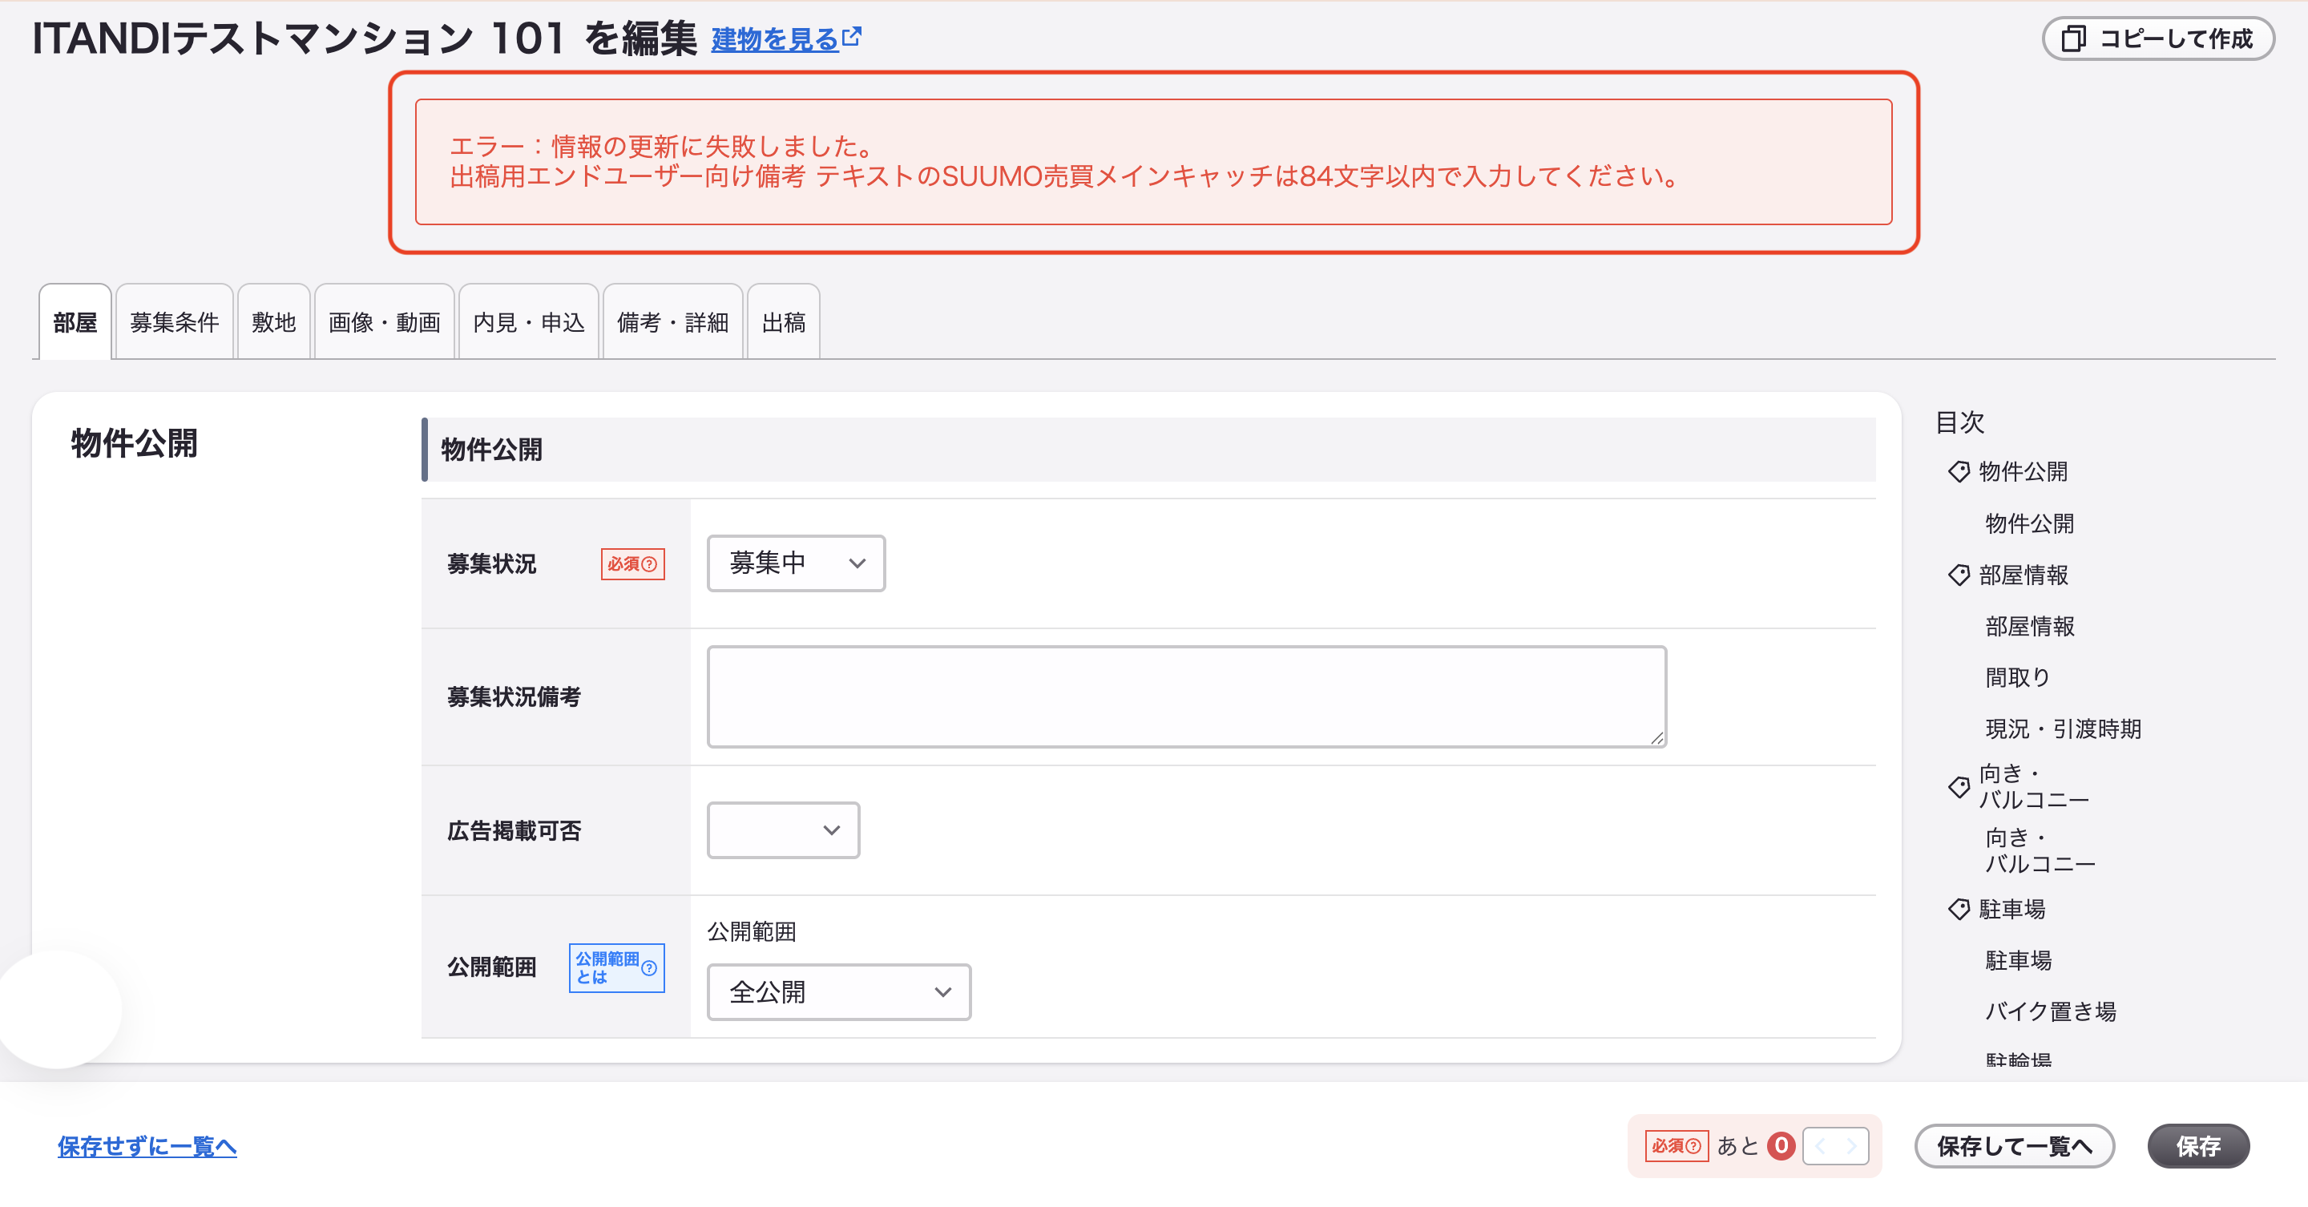Switch to the 敷地 tab

[x=273, y=321]
